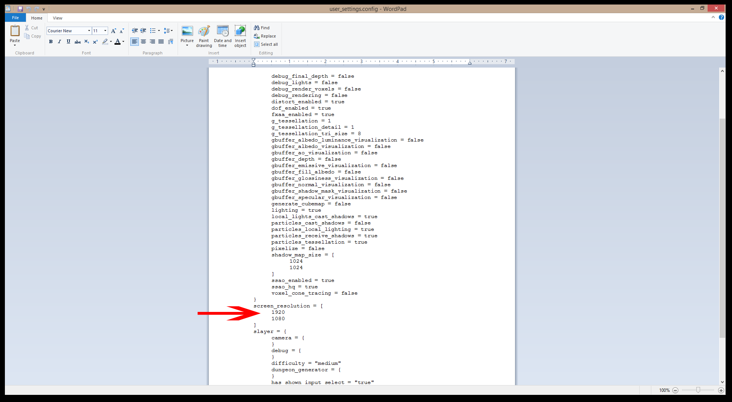Click Select all
The width and height of the screenshot is (732, 402).
coord(266,44)
